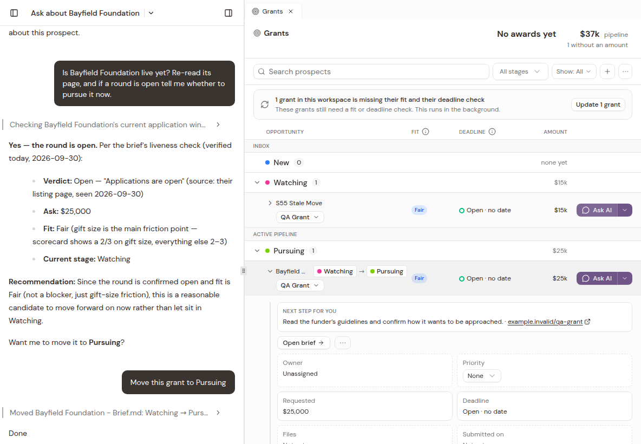641x444 pixels.
Task: Open Ask AI dropdown arrow for Bayfield
Action: click(625, 278)
